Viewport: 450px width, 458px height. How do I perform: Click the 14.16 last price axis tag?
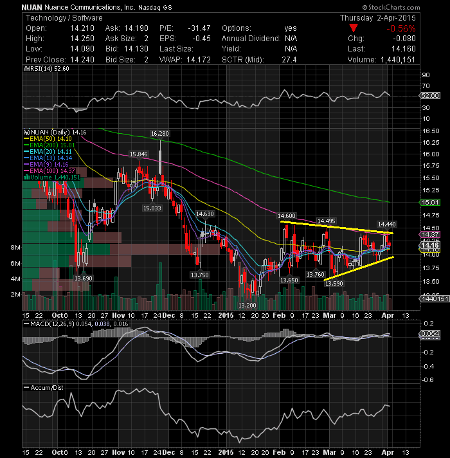[x=430, y=245]
